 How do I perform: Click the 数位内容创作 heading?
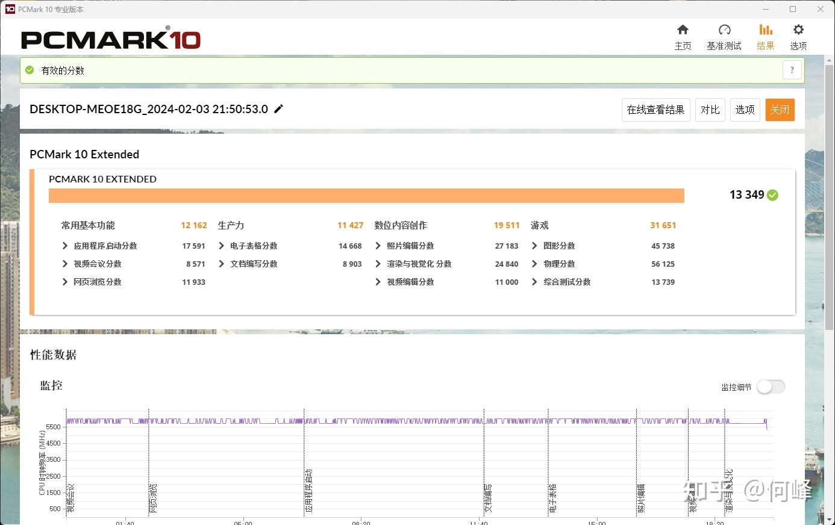[x=401, y=225]
